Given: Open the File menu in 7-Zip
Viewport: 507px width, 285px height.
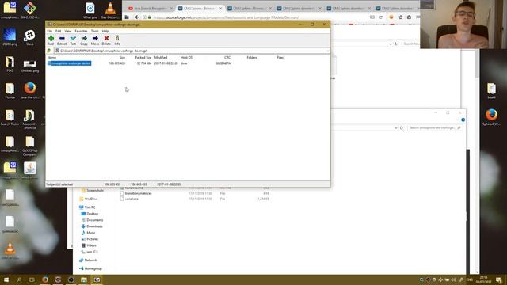Looking at the screenshot, I should [x=49, y=31].
